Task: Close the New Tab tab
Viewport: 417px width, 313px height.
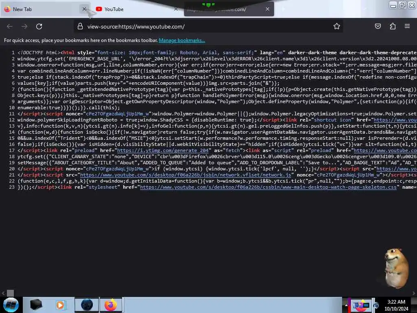Action: click(x=84, y=9)
